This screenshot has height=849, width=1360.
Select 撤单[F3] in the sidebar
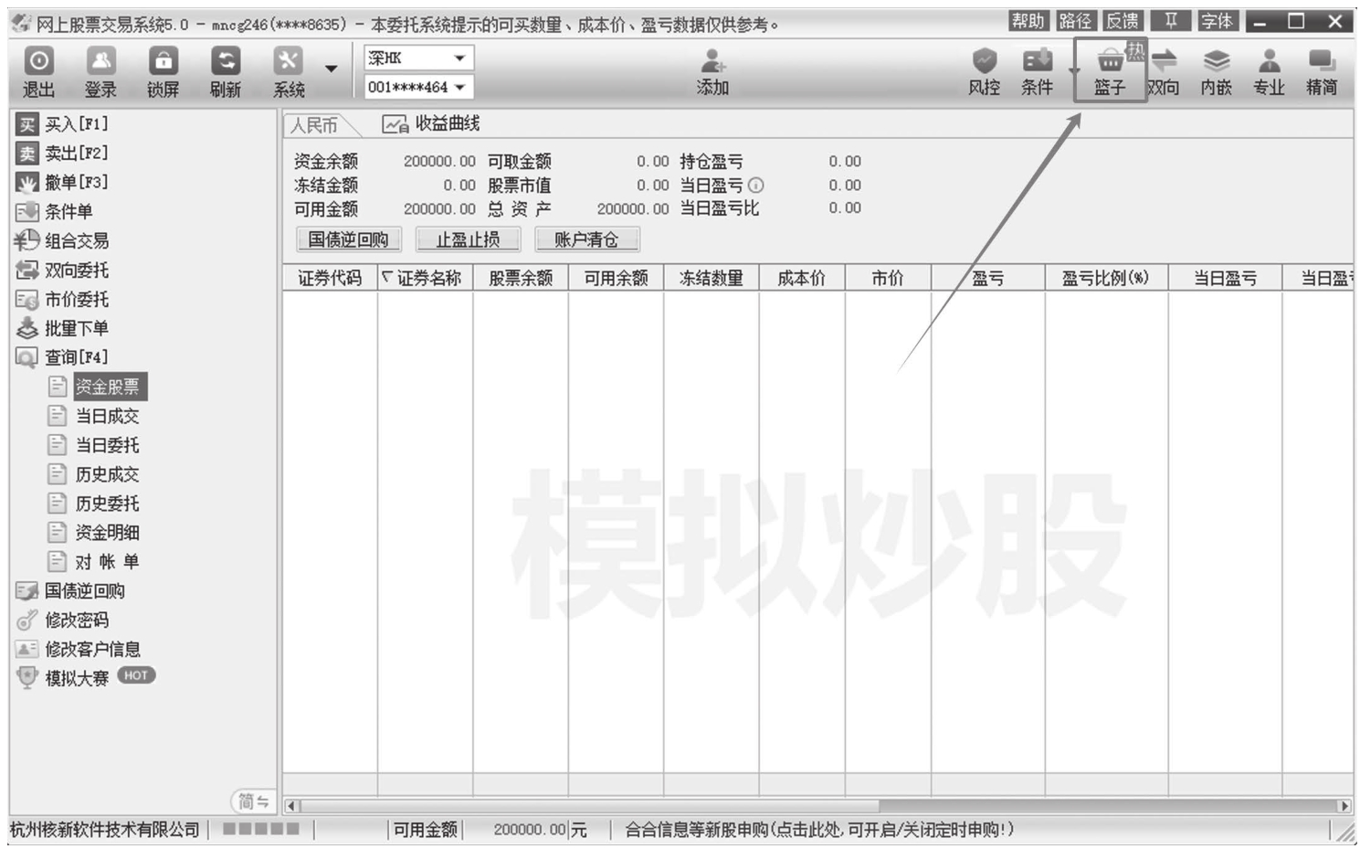[x=62, y=183]
